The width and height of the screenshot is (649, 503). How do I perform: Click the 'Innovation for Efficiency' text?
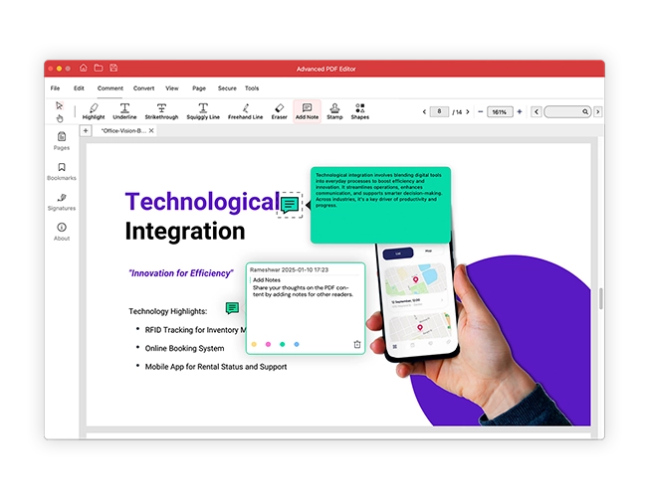[180, 273]
